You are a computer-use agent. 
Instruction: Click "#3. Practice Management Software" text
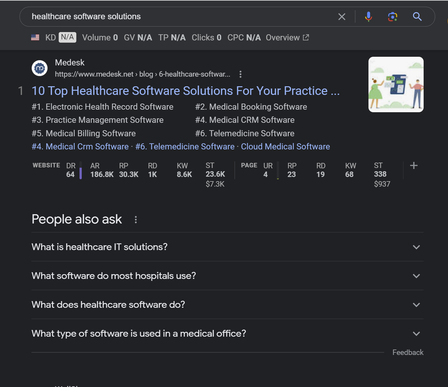[x=97, y=120]
